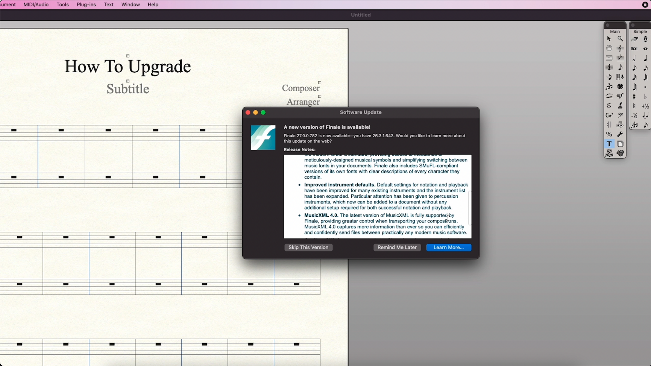Select the Articulation tool
The height and width of the screenshot is (366, 651).
click(x=609, y=106)
